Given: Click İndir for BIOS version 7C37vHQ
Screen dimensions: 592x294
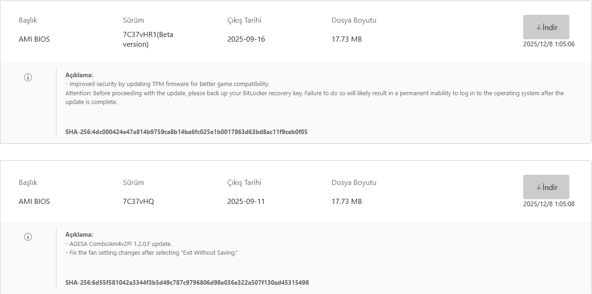Looking at the screenshot, I should (x=546, y=187).
